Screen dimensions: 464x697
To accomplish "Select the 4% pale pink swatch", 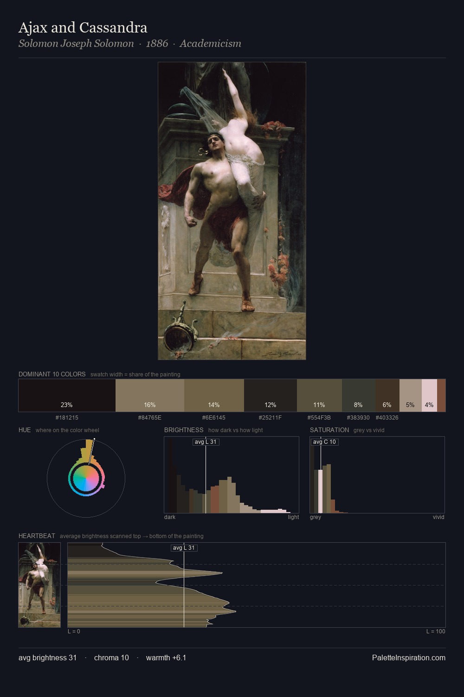I will point(429,395).
